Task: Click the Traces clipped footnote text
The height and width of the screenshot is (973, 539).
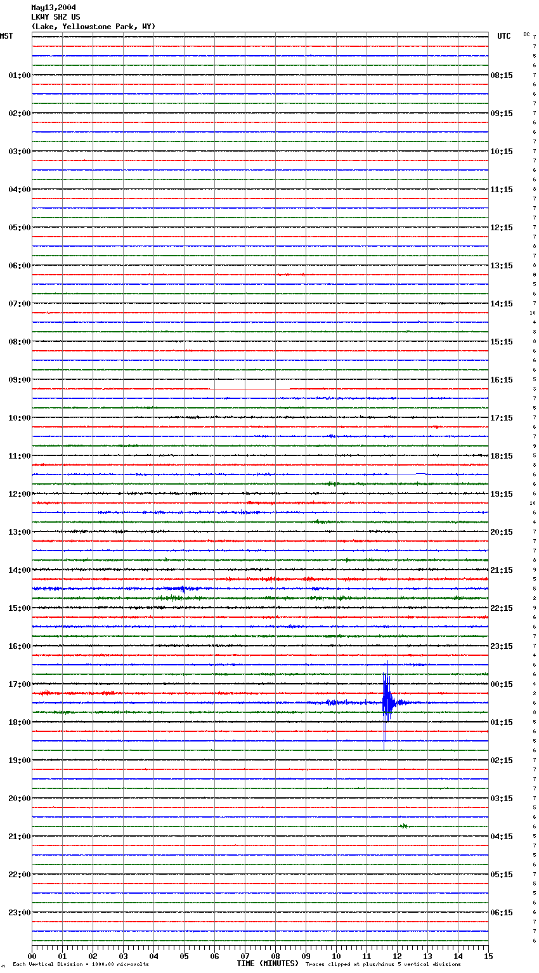Action: coord(383,965)
